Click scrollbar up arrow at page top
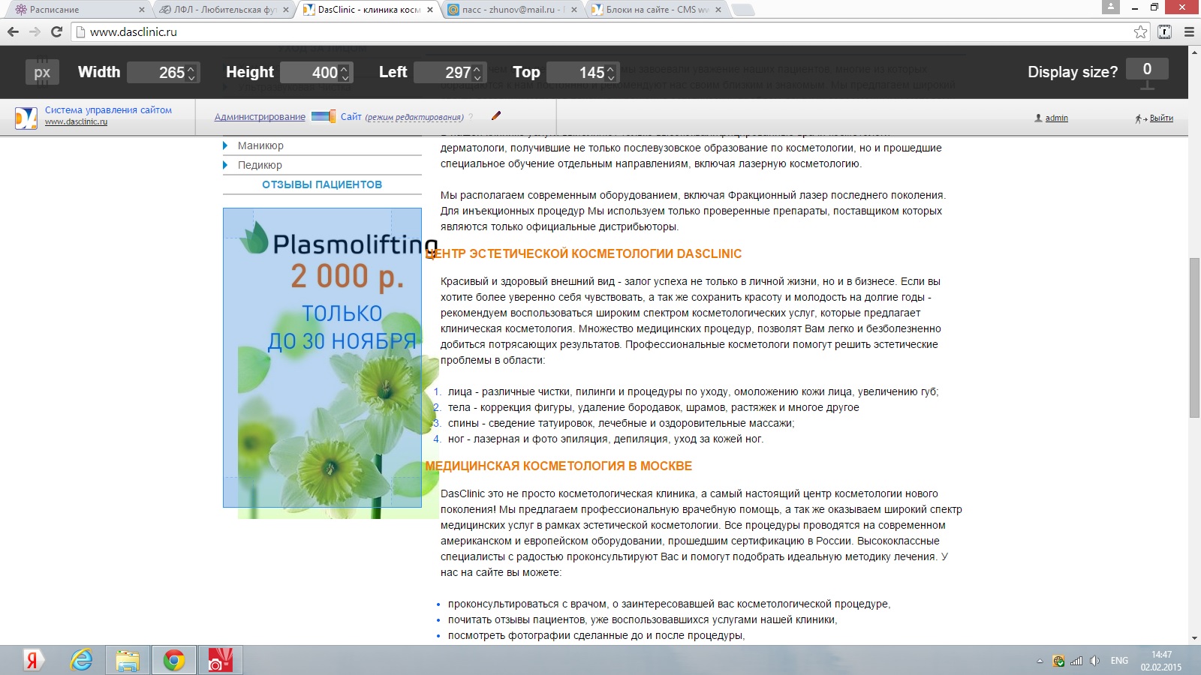 [x=1194, y=52]
